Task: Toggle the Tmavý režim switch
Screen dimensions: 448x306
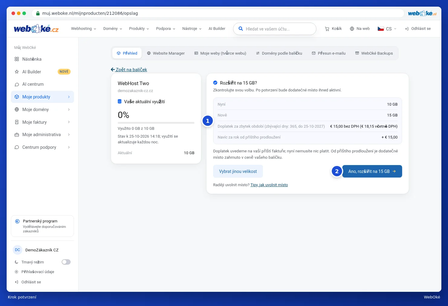Action: [66, 262]
